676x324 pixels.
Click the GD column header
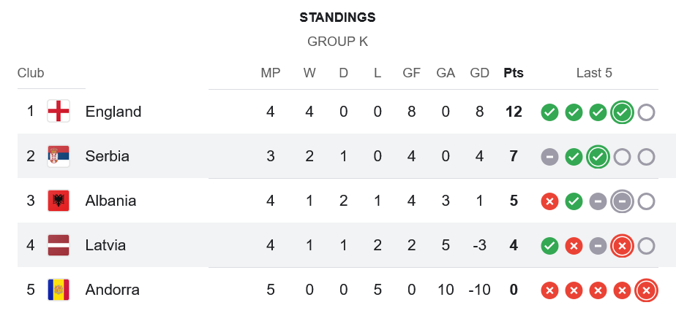(480, 73)
